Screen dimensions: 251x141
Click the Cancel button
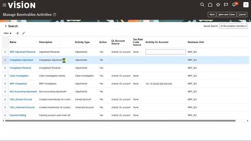pos(242,14)
